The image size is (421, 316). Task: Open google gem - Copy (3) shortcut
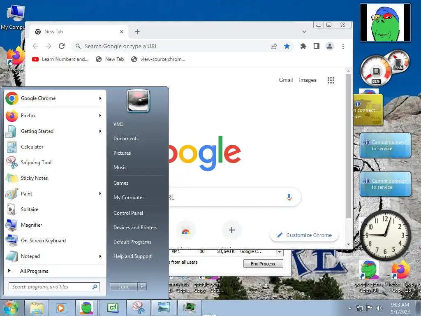click(x=368, y=277)
